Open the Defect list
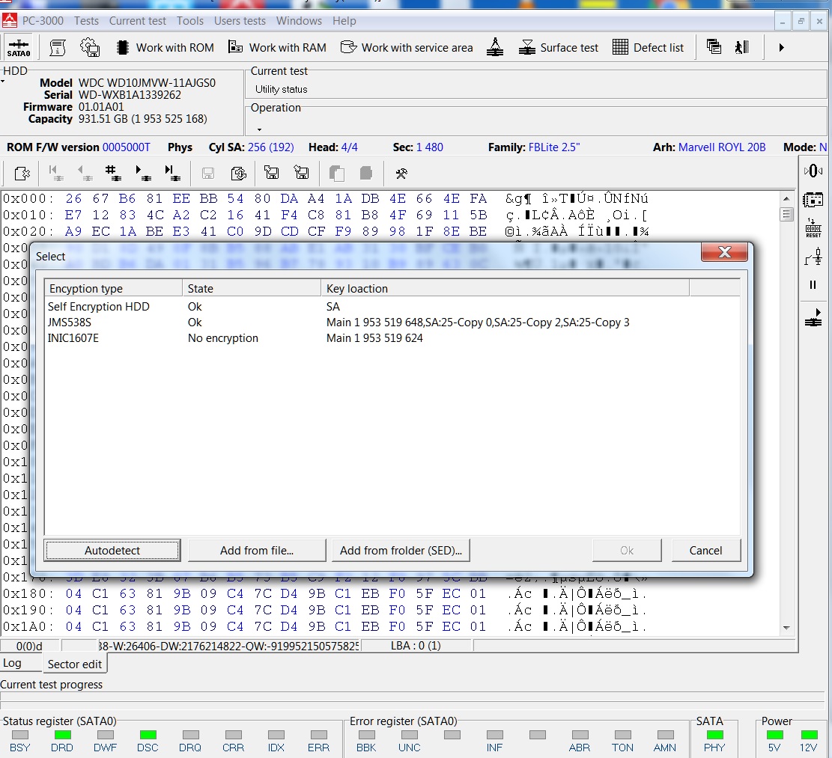The image size is (832, 758). [648, 48]
